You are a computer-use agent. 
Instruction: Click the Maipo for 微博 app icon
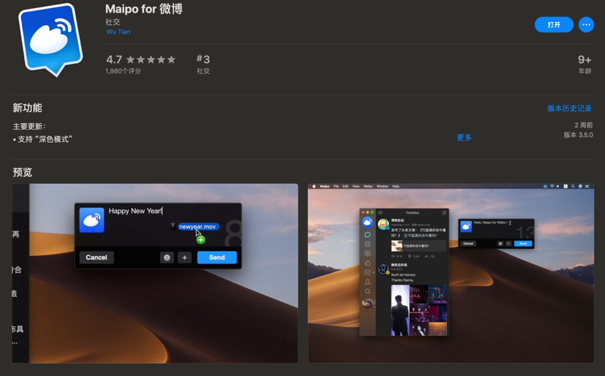51,39
